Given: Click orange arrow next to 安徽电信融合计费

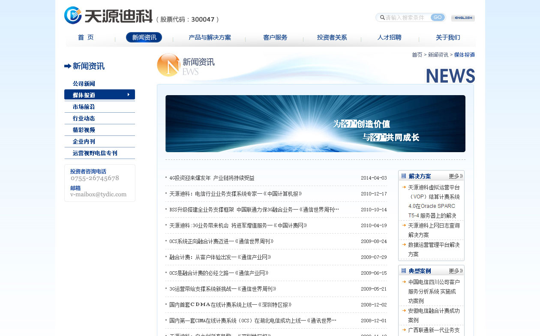Looking at the screenshot, I should click(x=404, y=310).
